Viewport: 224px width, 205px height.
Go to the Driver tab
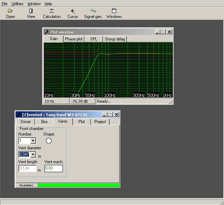click(26, 122)
